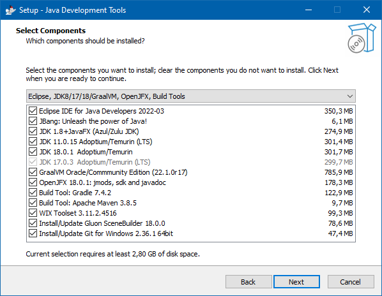
Task: Uncheck Install/Update Git for Windows
Action: coord(33,233)
